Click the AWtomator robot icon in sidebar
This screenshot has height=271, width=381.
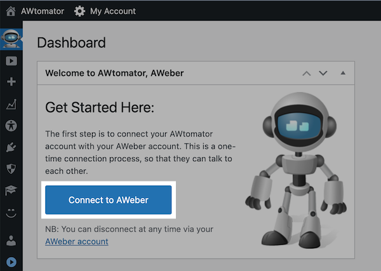(11, 39)
